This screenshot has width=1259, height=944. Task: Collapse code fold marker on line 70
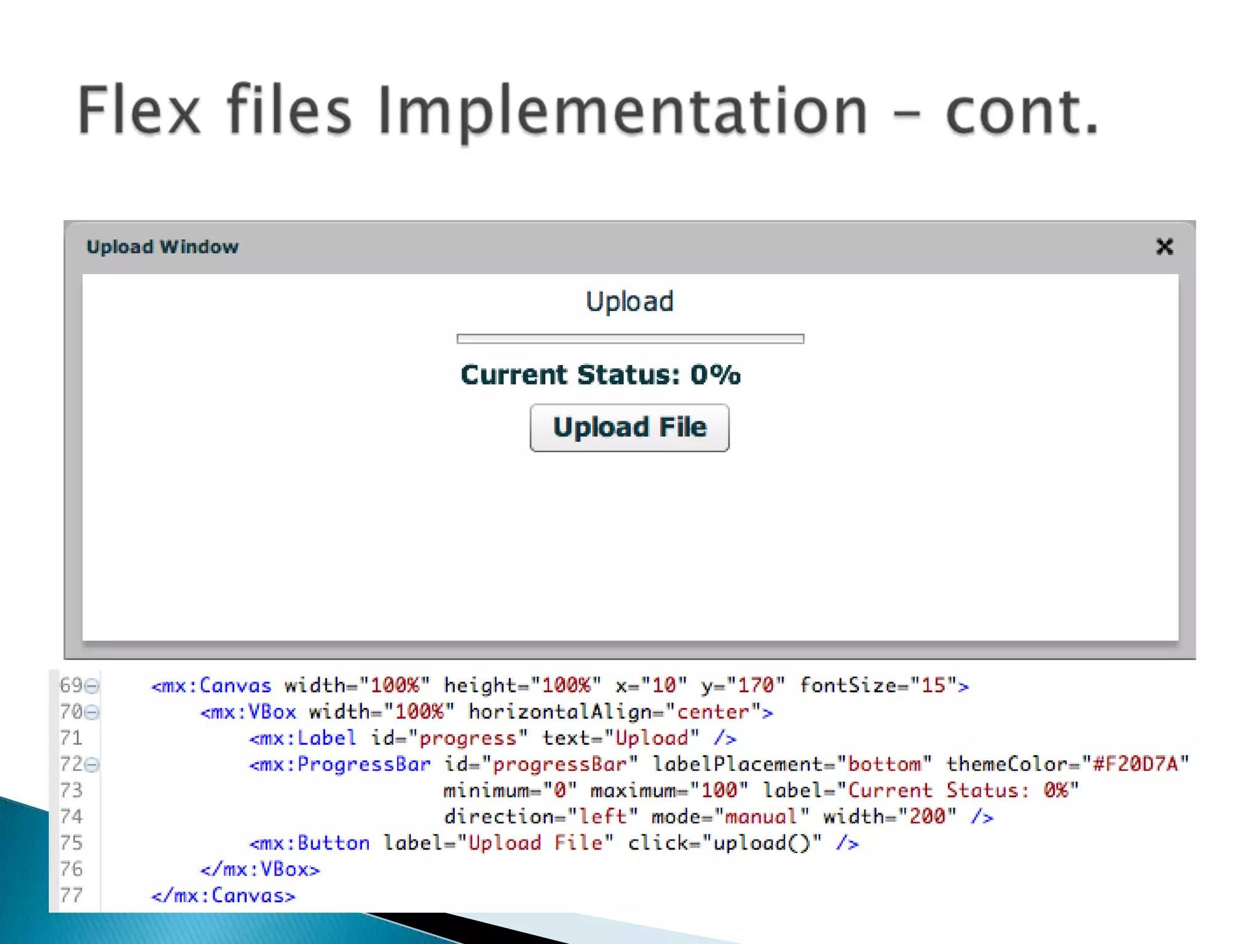[x=92, y=712]
